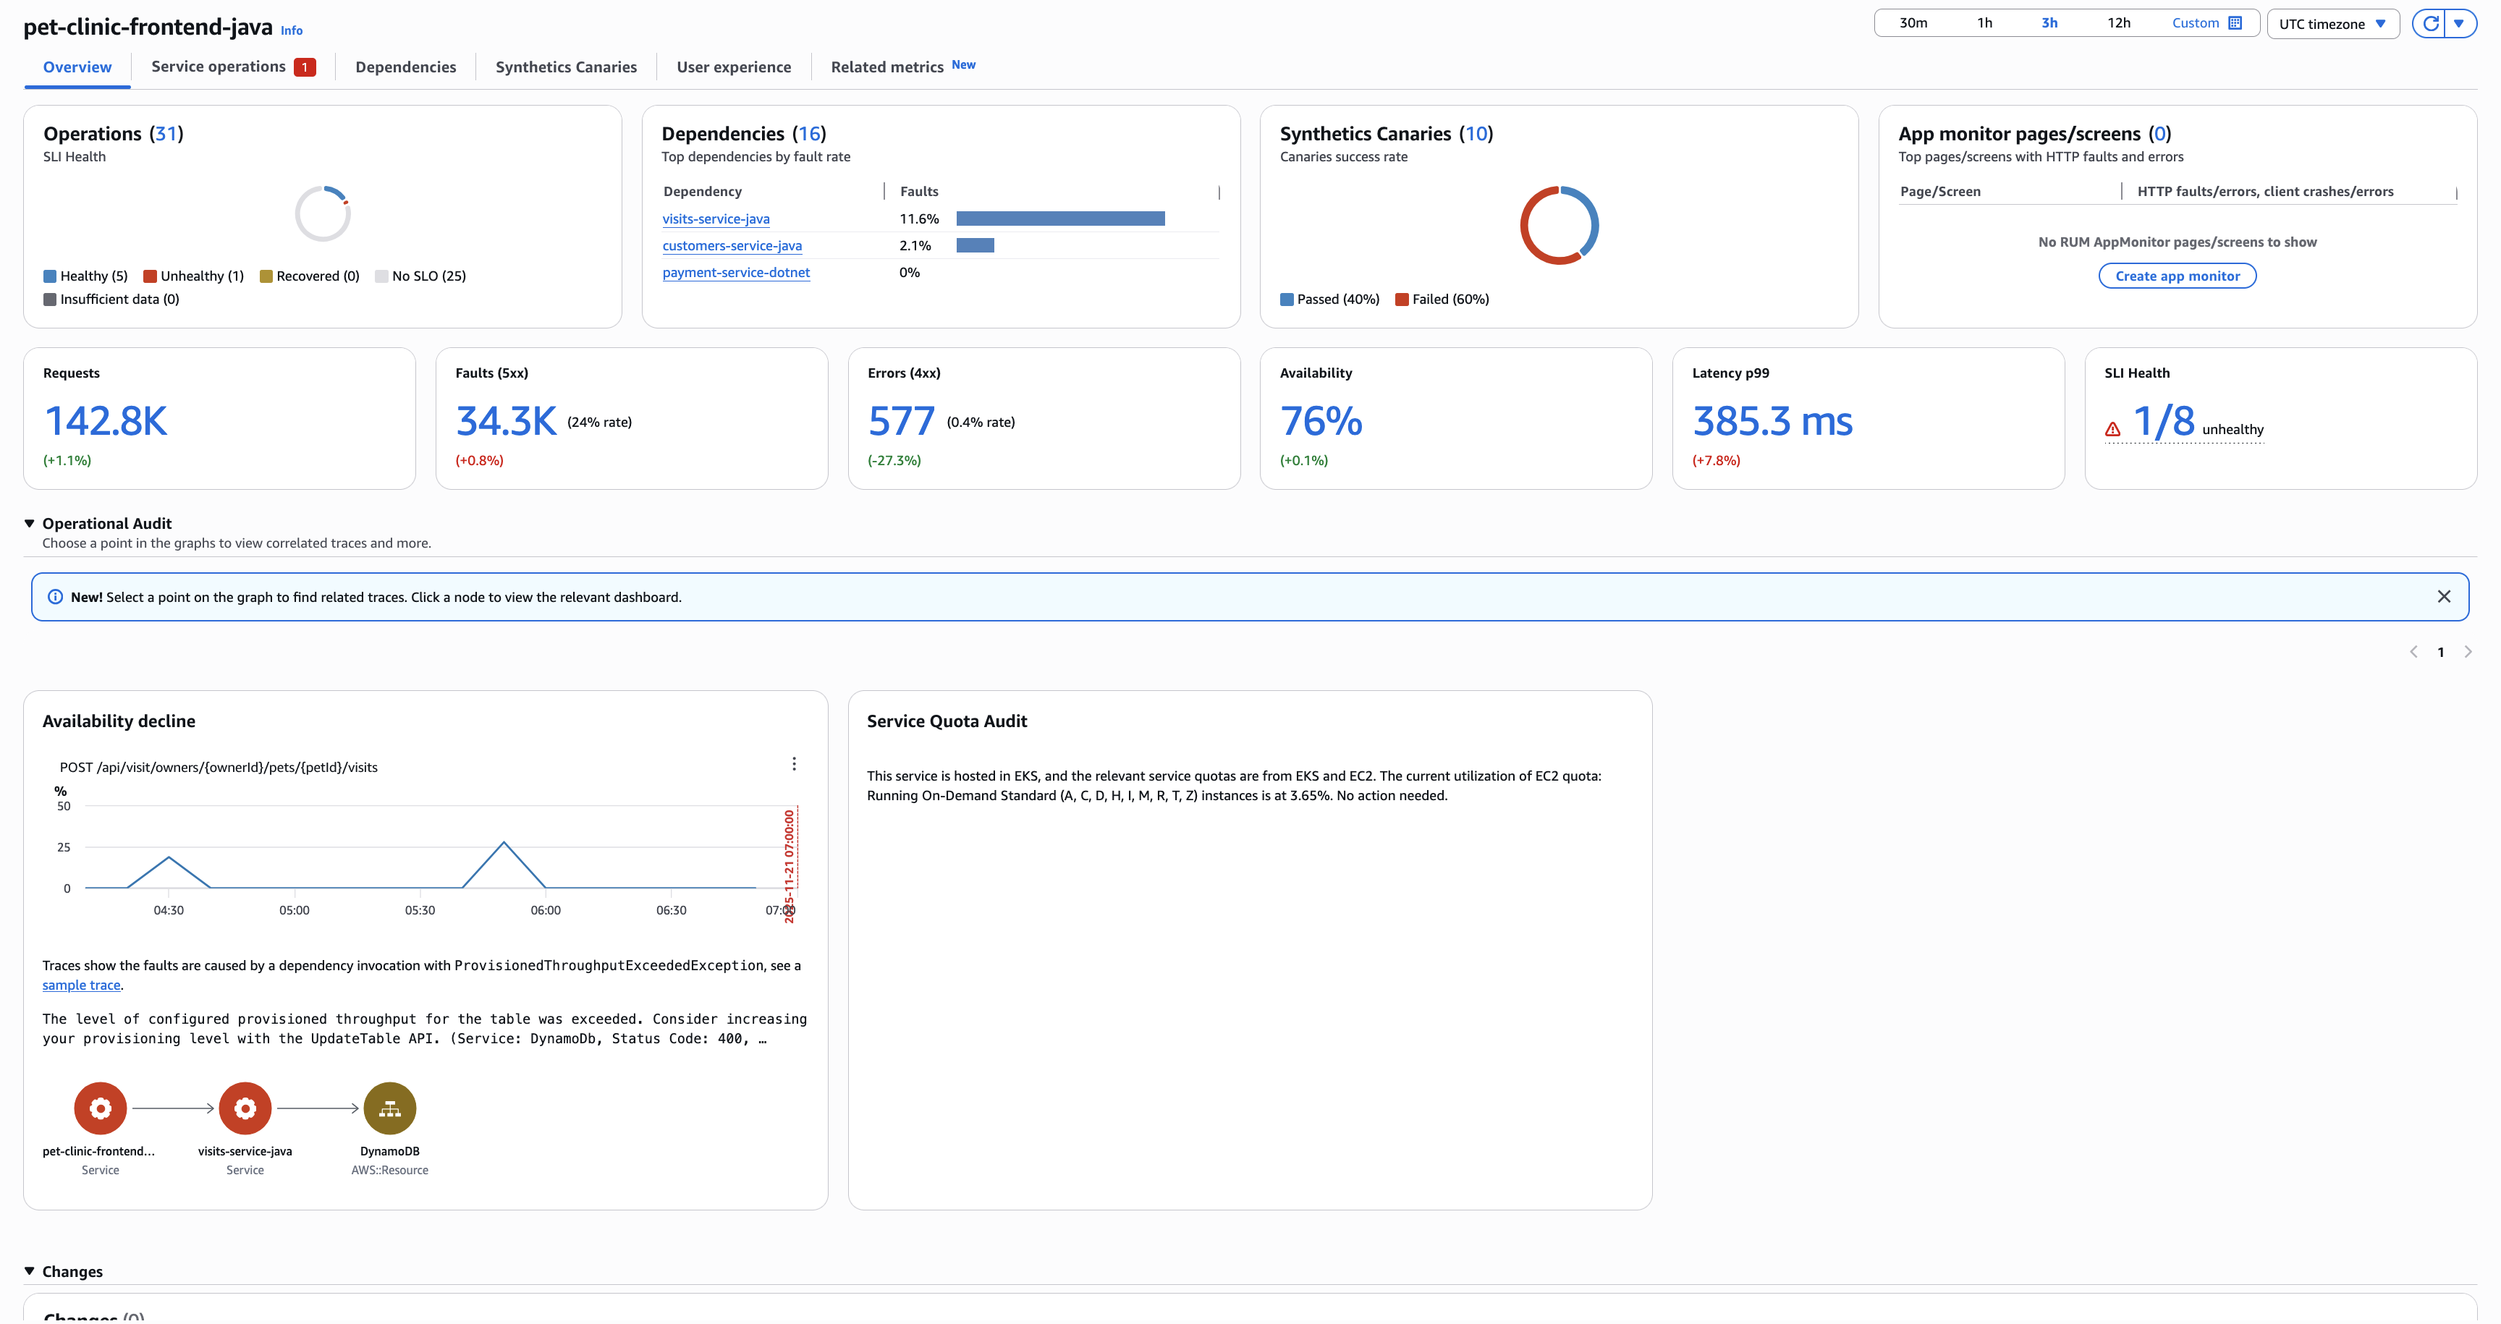Viewport: 2501px width, 1324px height.
Task: Click the pet-clinic-frontend service node icon
Action: [100, 1108]
